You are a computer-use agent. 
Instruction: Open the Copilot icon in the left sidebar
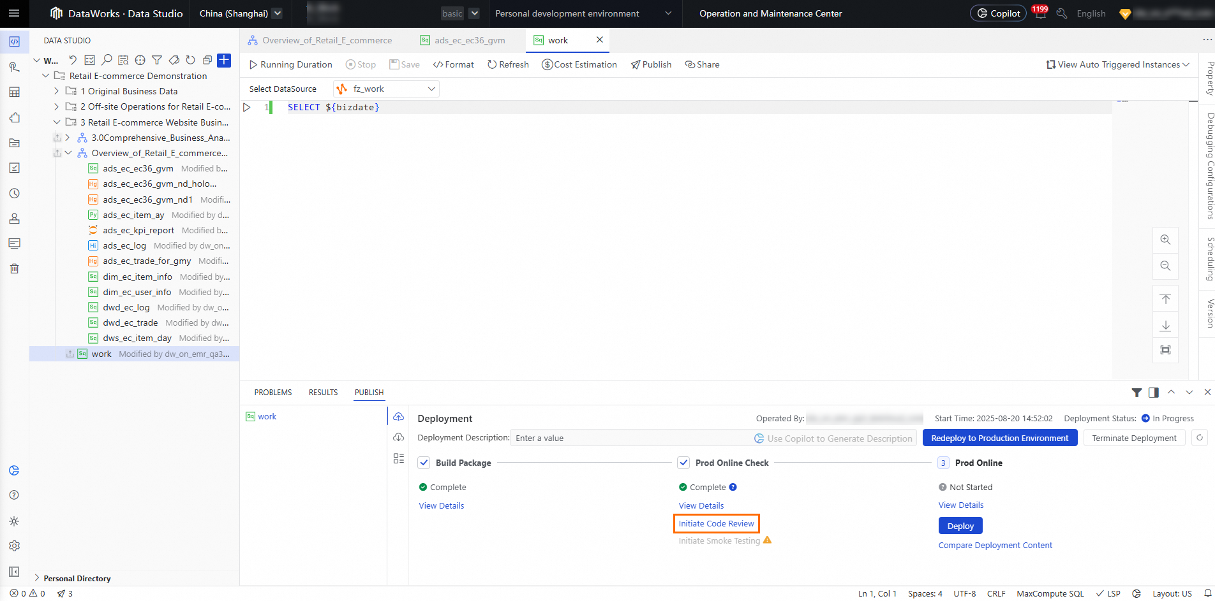click(x=14, y=470)
